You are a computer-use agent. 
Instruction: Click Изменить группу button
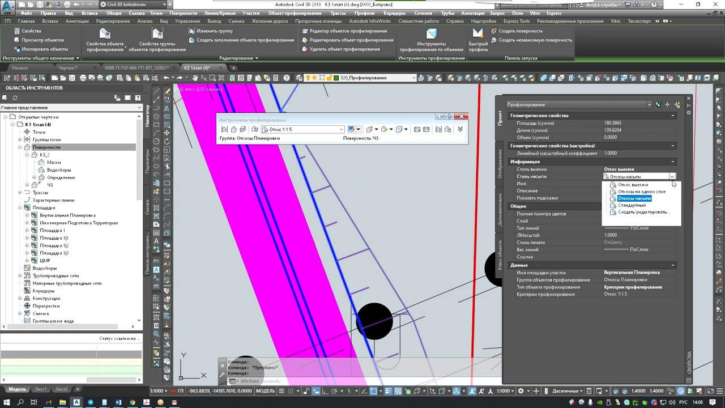(x=211, y=31)
